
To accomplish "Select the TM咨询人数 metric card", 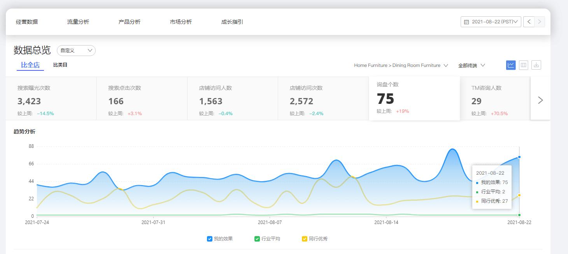I will 495,98.
